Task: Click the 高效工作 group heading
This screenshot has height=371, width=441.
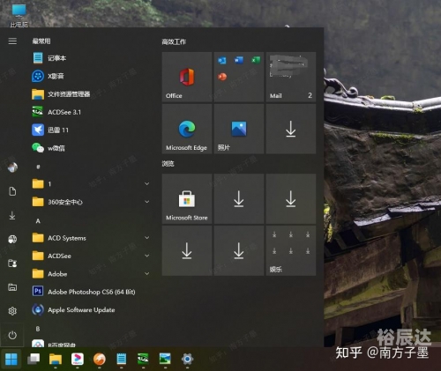Action: (174, 41)
